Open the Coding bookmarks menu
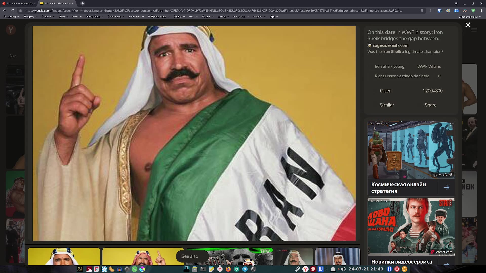Screen dimensions: 486x273 (x=179, y=17)
